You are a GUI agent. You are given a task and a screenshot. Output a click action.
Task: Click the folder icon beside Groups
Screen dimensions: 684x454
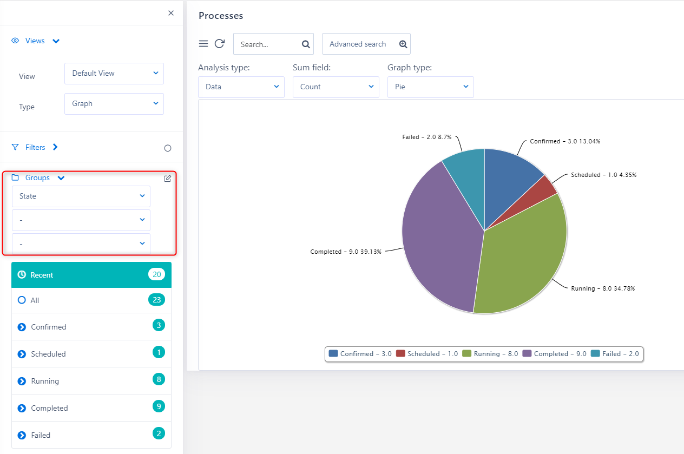pyautogui.click(x=15, y=177)
